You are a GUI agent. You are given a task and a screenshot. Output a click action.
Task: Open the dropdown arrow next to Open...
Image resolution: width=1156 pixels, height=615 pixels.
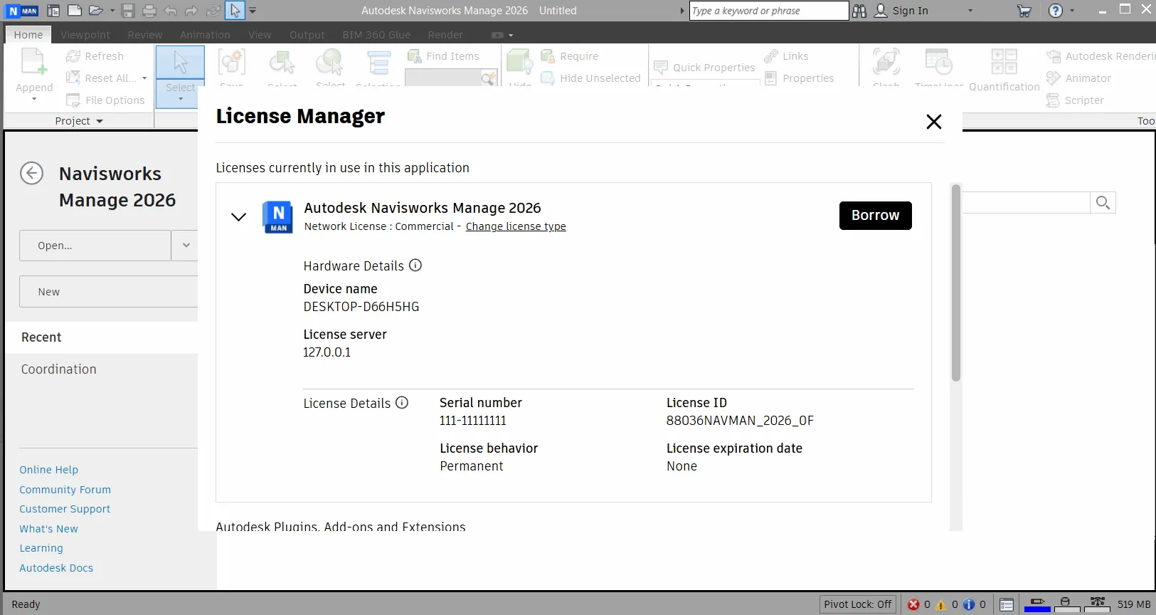(x=186, y=246)
